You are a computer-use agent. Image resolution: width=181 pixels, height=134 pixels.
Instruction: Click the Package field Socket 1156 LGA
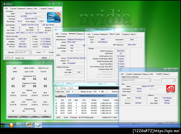click(31, 19)
